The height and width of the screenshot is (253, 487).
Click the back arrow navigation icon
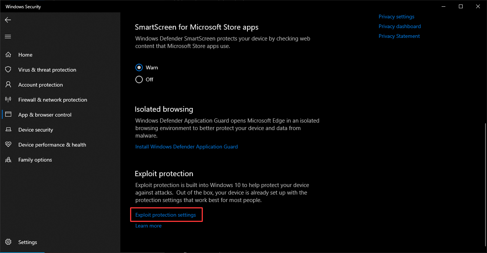[8, 20]
